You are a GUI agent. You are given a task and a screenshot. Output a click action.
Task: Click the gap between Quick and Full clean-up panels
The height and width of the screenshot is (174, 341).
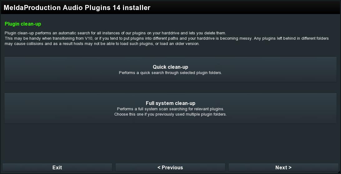coord(170,88)
